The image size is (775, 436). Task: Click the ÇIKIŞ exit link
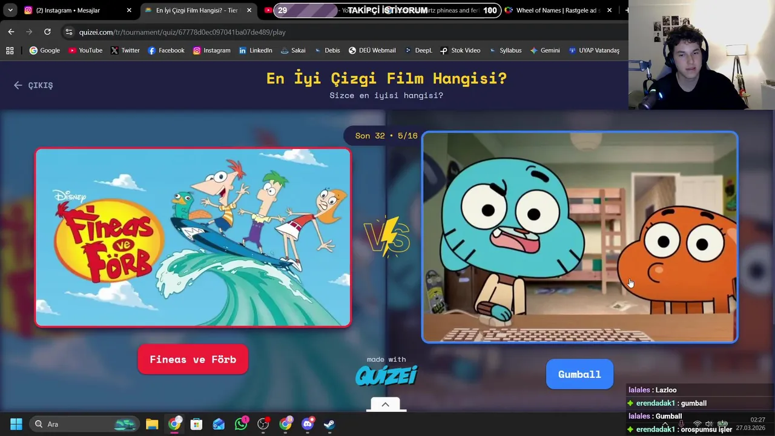point(33,85)
